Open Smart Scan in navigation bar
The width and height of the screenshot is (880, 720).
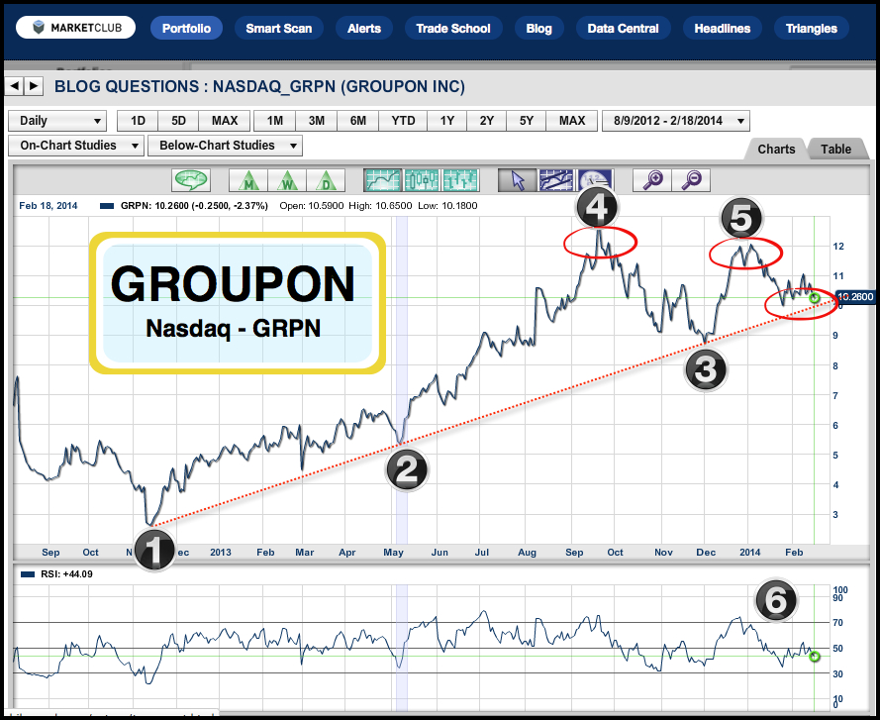click(x=279, y=29)
